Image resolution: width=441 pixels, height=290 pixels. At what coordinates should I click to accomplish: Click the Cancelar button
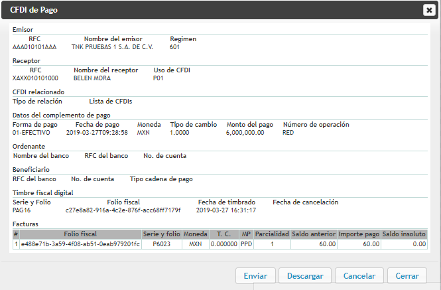tap(359, 276)
